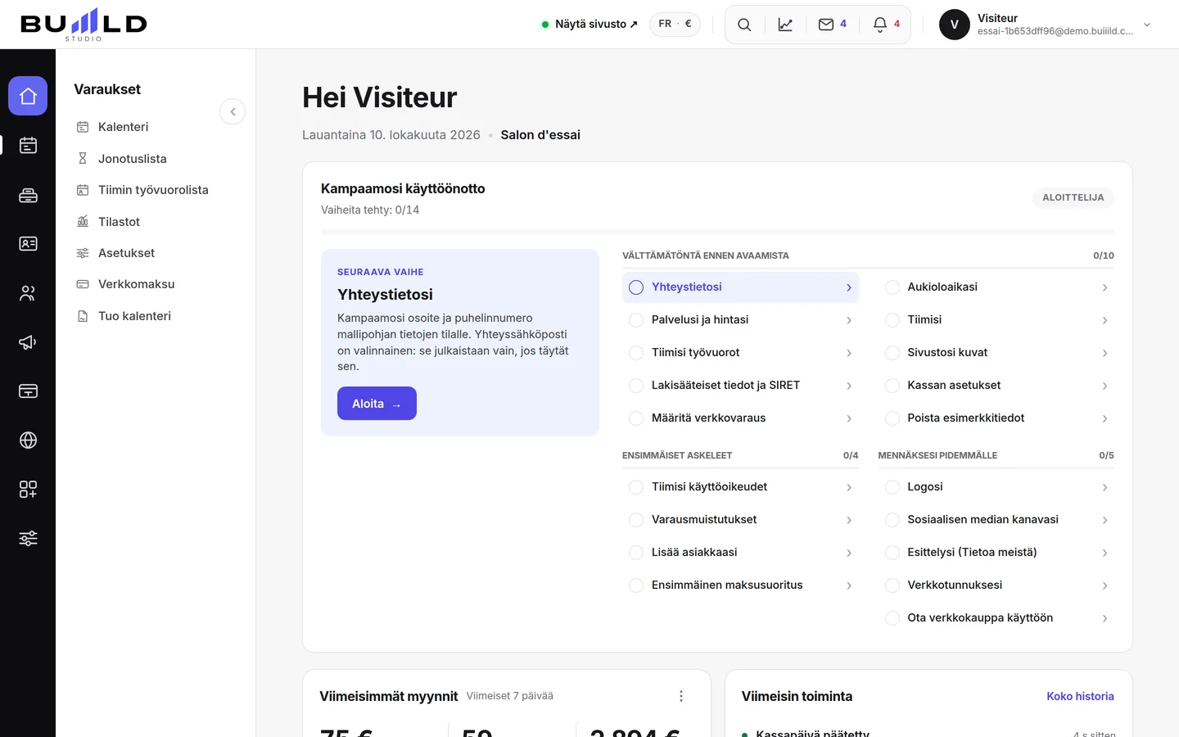Tick the Tiimisi työvuorot step circle
The width and height of the screenshot is (1179, 737).
636,353
